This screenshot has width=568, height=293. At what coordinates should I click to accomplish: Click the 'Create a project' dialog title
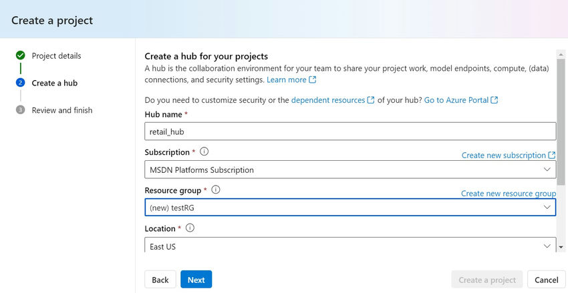click(x=52, y=20)
